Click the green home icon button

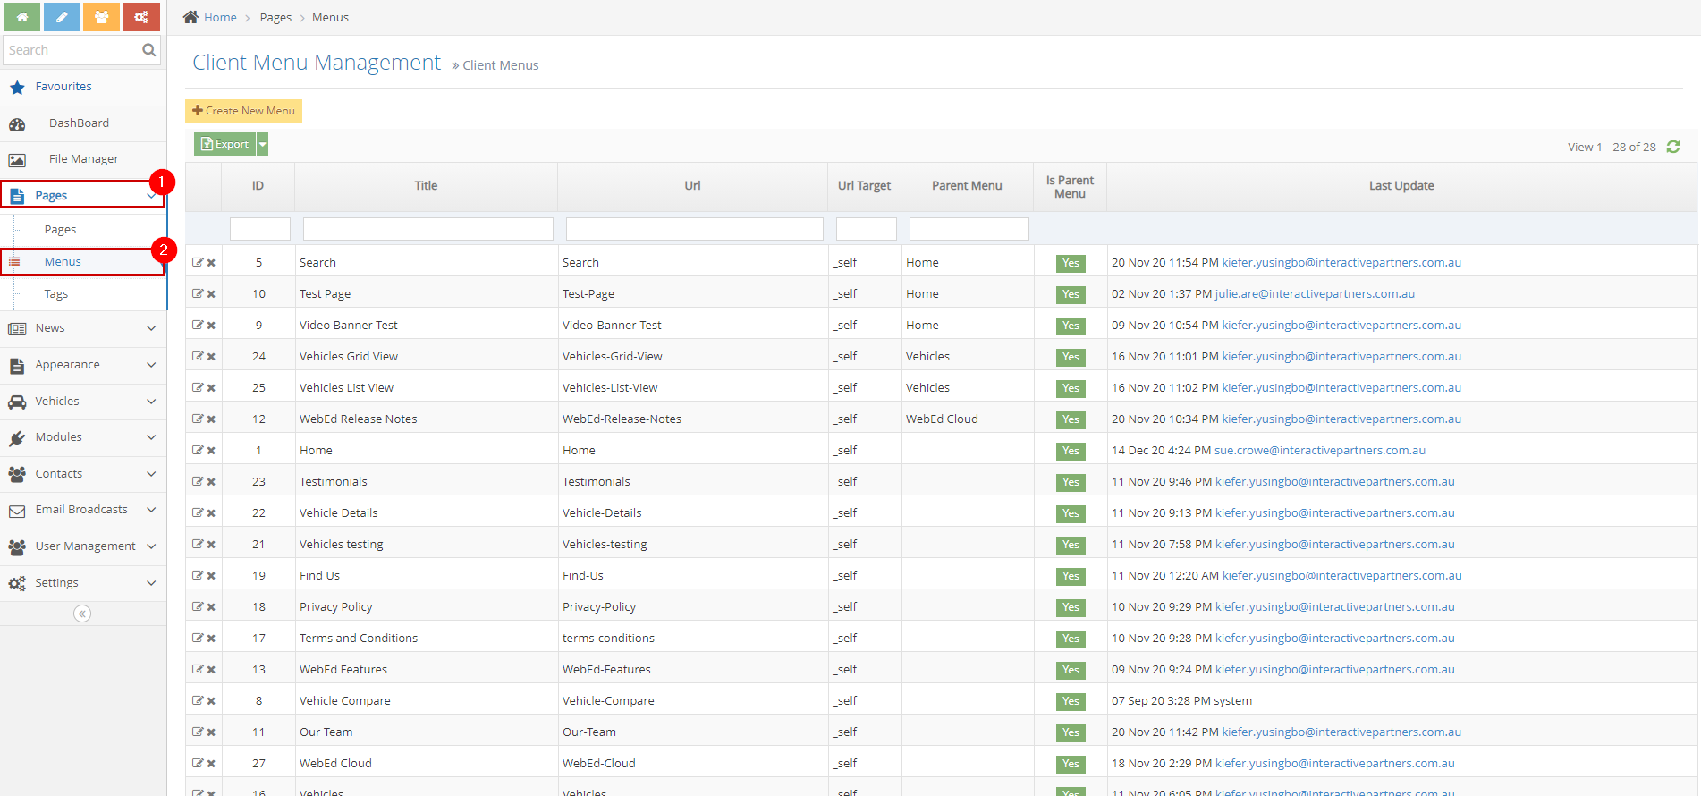point(21,17)
